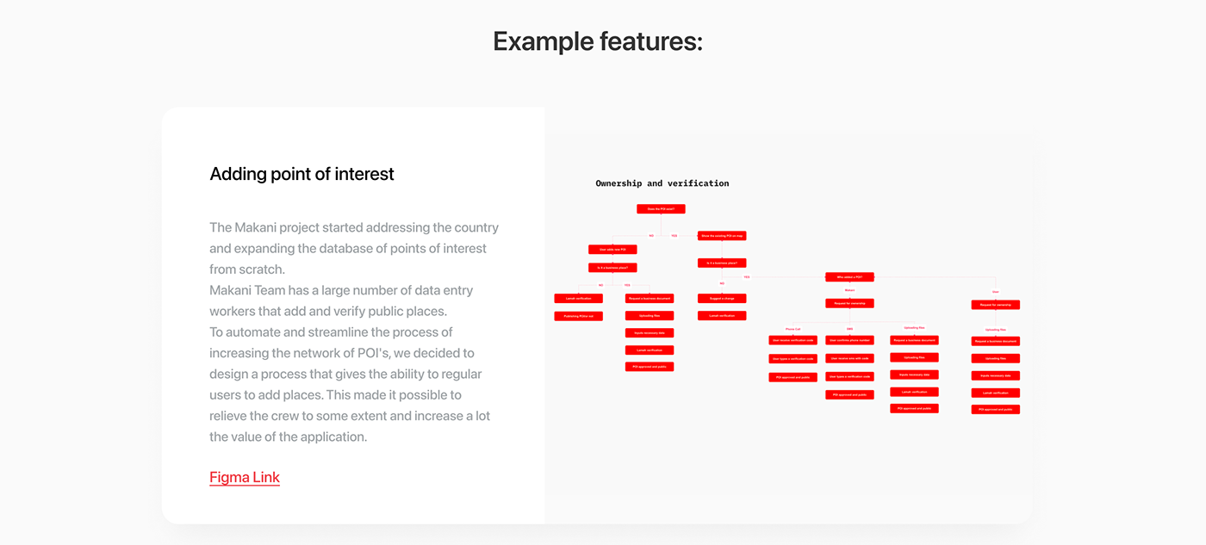
Task: Click the 'Example features:' page heading
Action: click(x=598, y=40)
